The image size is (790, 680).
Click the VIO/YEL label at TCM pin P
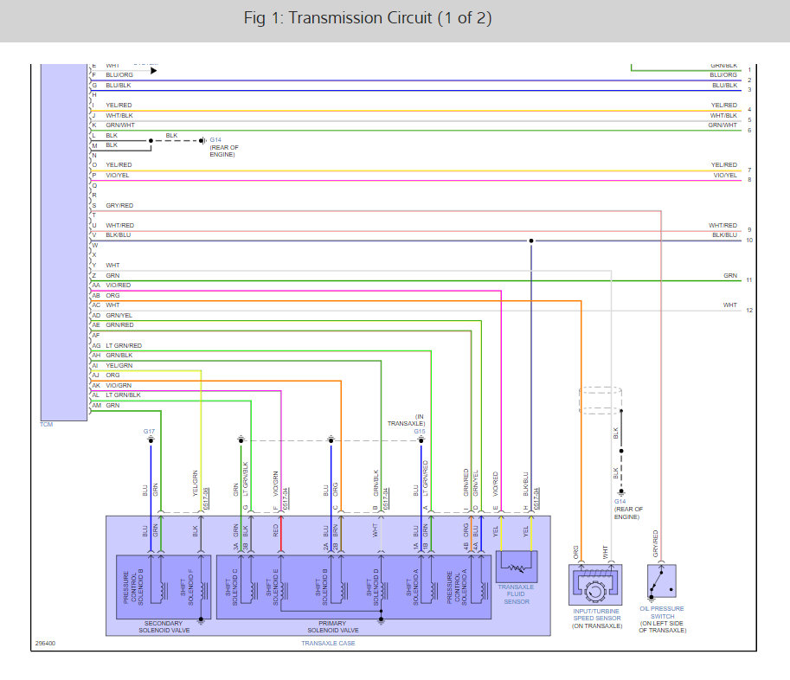[118, 176]
